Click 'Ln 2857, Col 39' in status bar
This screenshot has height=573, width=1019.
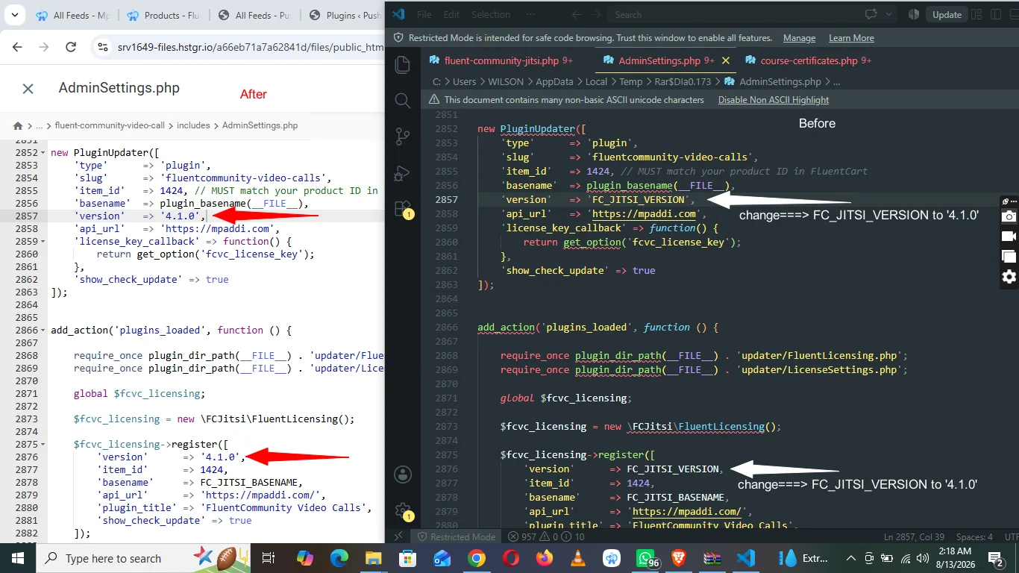tap(914, 536)
